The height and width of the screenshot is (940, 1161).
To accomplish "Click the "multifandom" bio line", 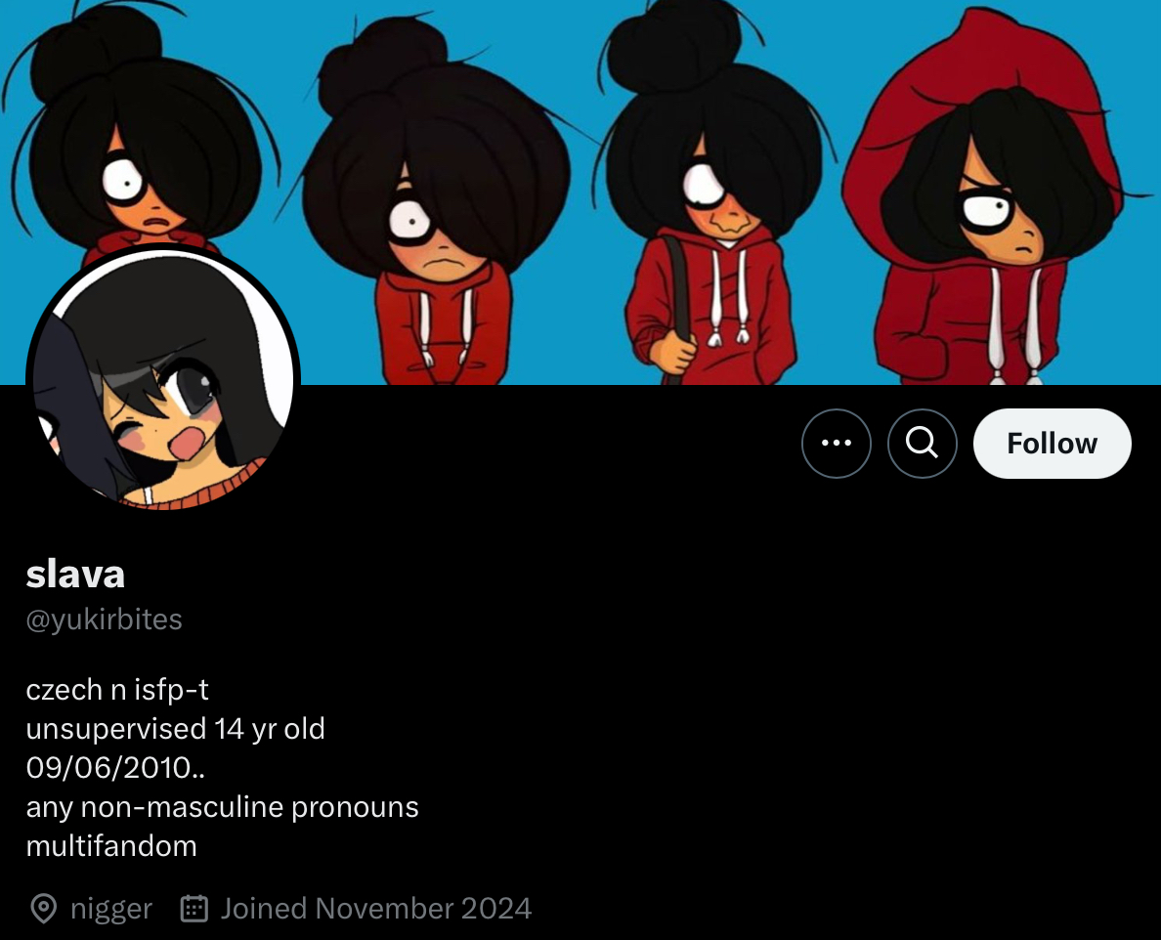I will pos(111,846).
